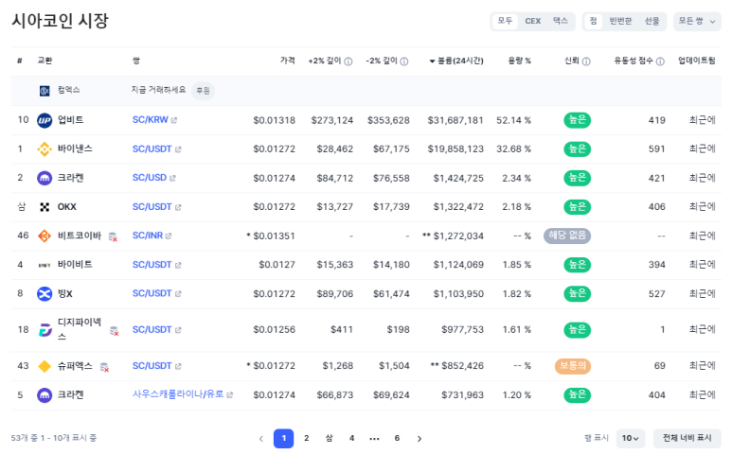Sort by 용량 % column header
The width and height of the screenshot is (732, 454).
(x=519, y=61)
